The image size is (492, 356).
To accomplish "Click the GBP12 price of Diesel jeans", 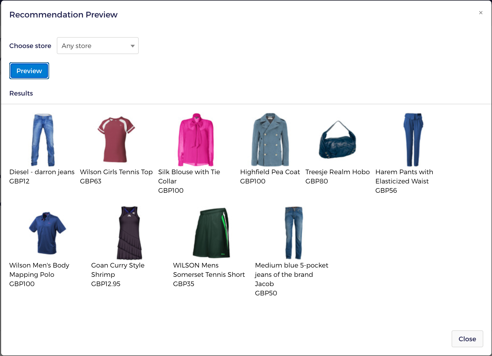I will tap(19, 181).
